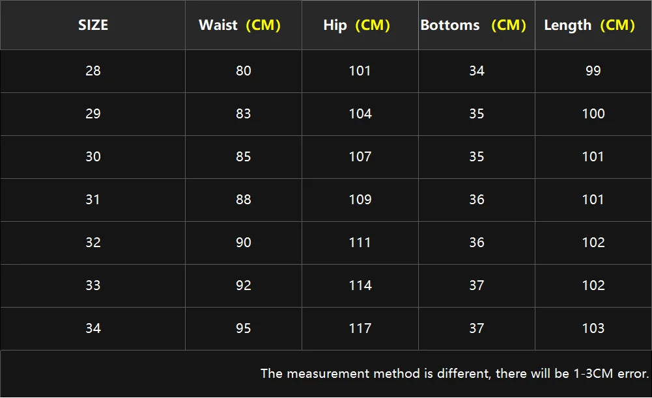Click waist value 95 for size 34
This screenshot has height=398, width=652.
[244, 328]
